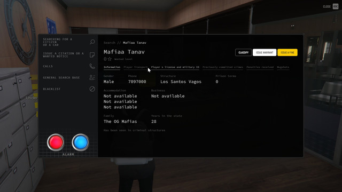342x192 pixels.
Task: Click the ESC close key icon
Action: click(336, 6)
